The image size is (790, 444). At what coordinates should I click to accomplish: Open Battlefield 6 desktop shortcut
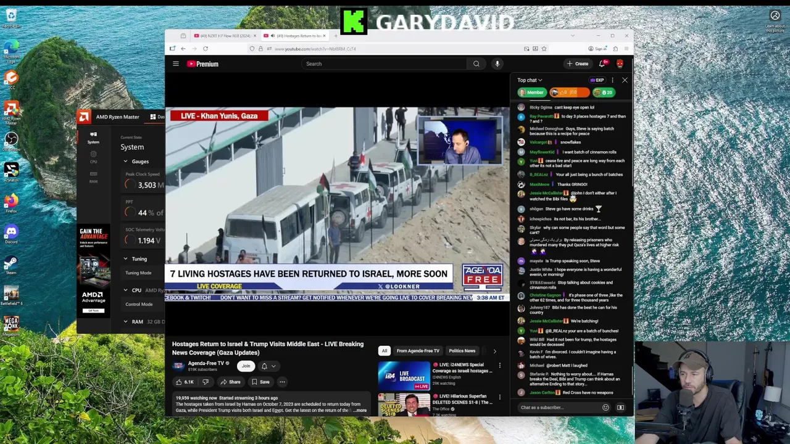(11, 295)
